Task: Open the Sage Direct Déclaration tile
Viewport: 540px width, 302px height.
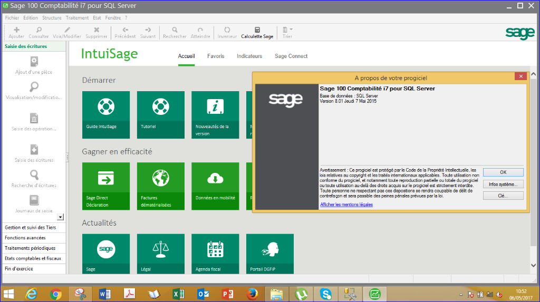Action: click(105, 186)
